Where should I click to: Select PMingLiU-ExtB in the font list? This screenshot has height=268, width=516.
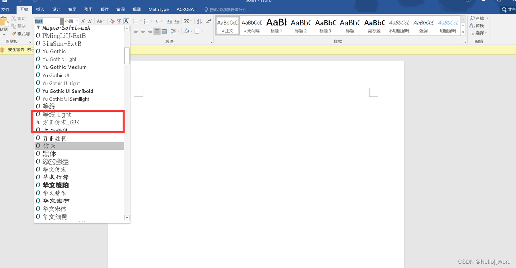click(x=79, y=36)
